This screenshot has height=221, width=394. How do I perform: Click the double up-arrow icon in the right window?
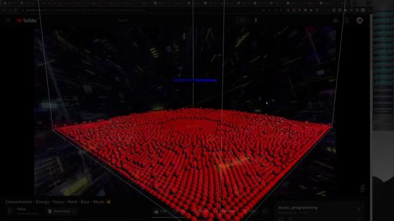coord(363,188)
